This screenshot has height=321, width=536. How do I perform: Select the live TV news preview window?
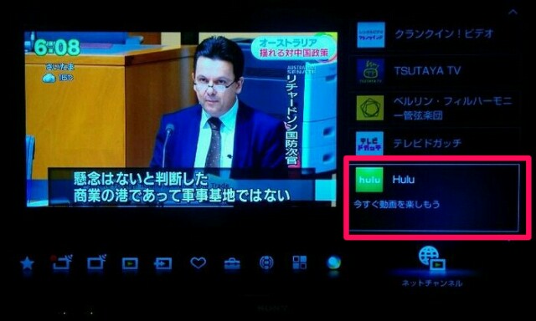coord(181,119)
